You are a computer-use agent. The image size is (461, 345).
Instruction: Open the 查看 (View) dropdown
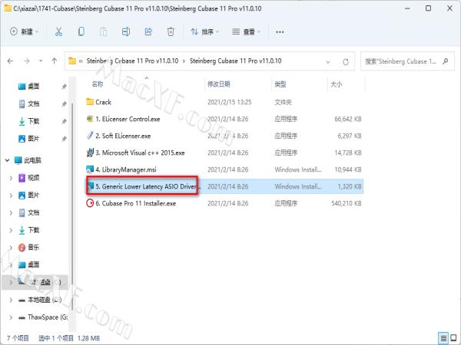coord(246,31)
